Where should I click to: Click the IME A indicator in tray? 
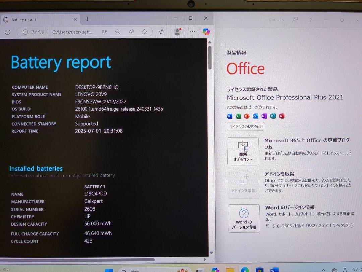coord(345,270)
